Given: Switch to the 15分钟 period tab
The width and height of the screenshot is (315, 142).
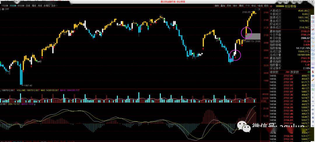Looking at the screenshot, I should (4, 6).
